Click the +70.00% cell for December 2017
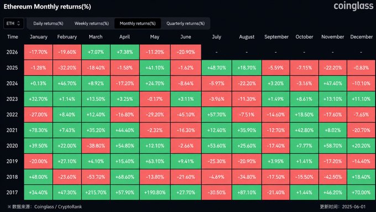The height and width of the screenshot is (212, 376). click(361, 192)
